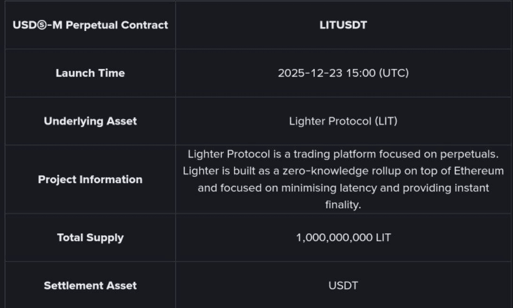This screenshot has width=513, height=308.
Task: Click the Total Supply row label
Action: (x=90, y=238)
